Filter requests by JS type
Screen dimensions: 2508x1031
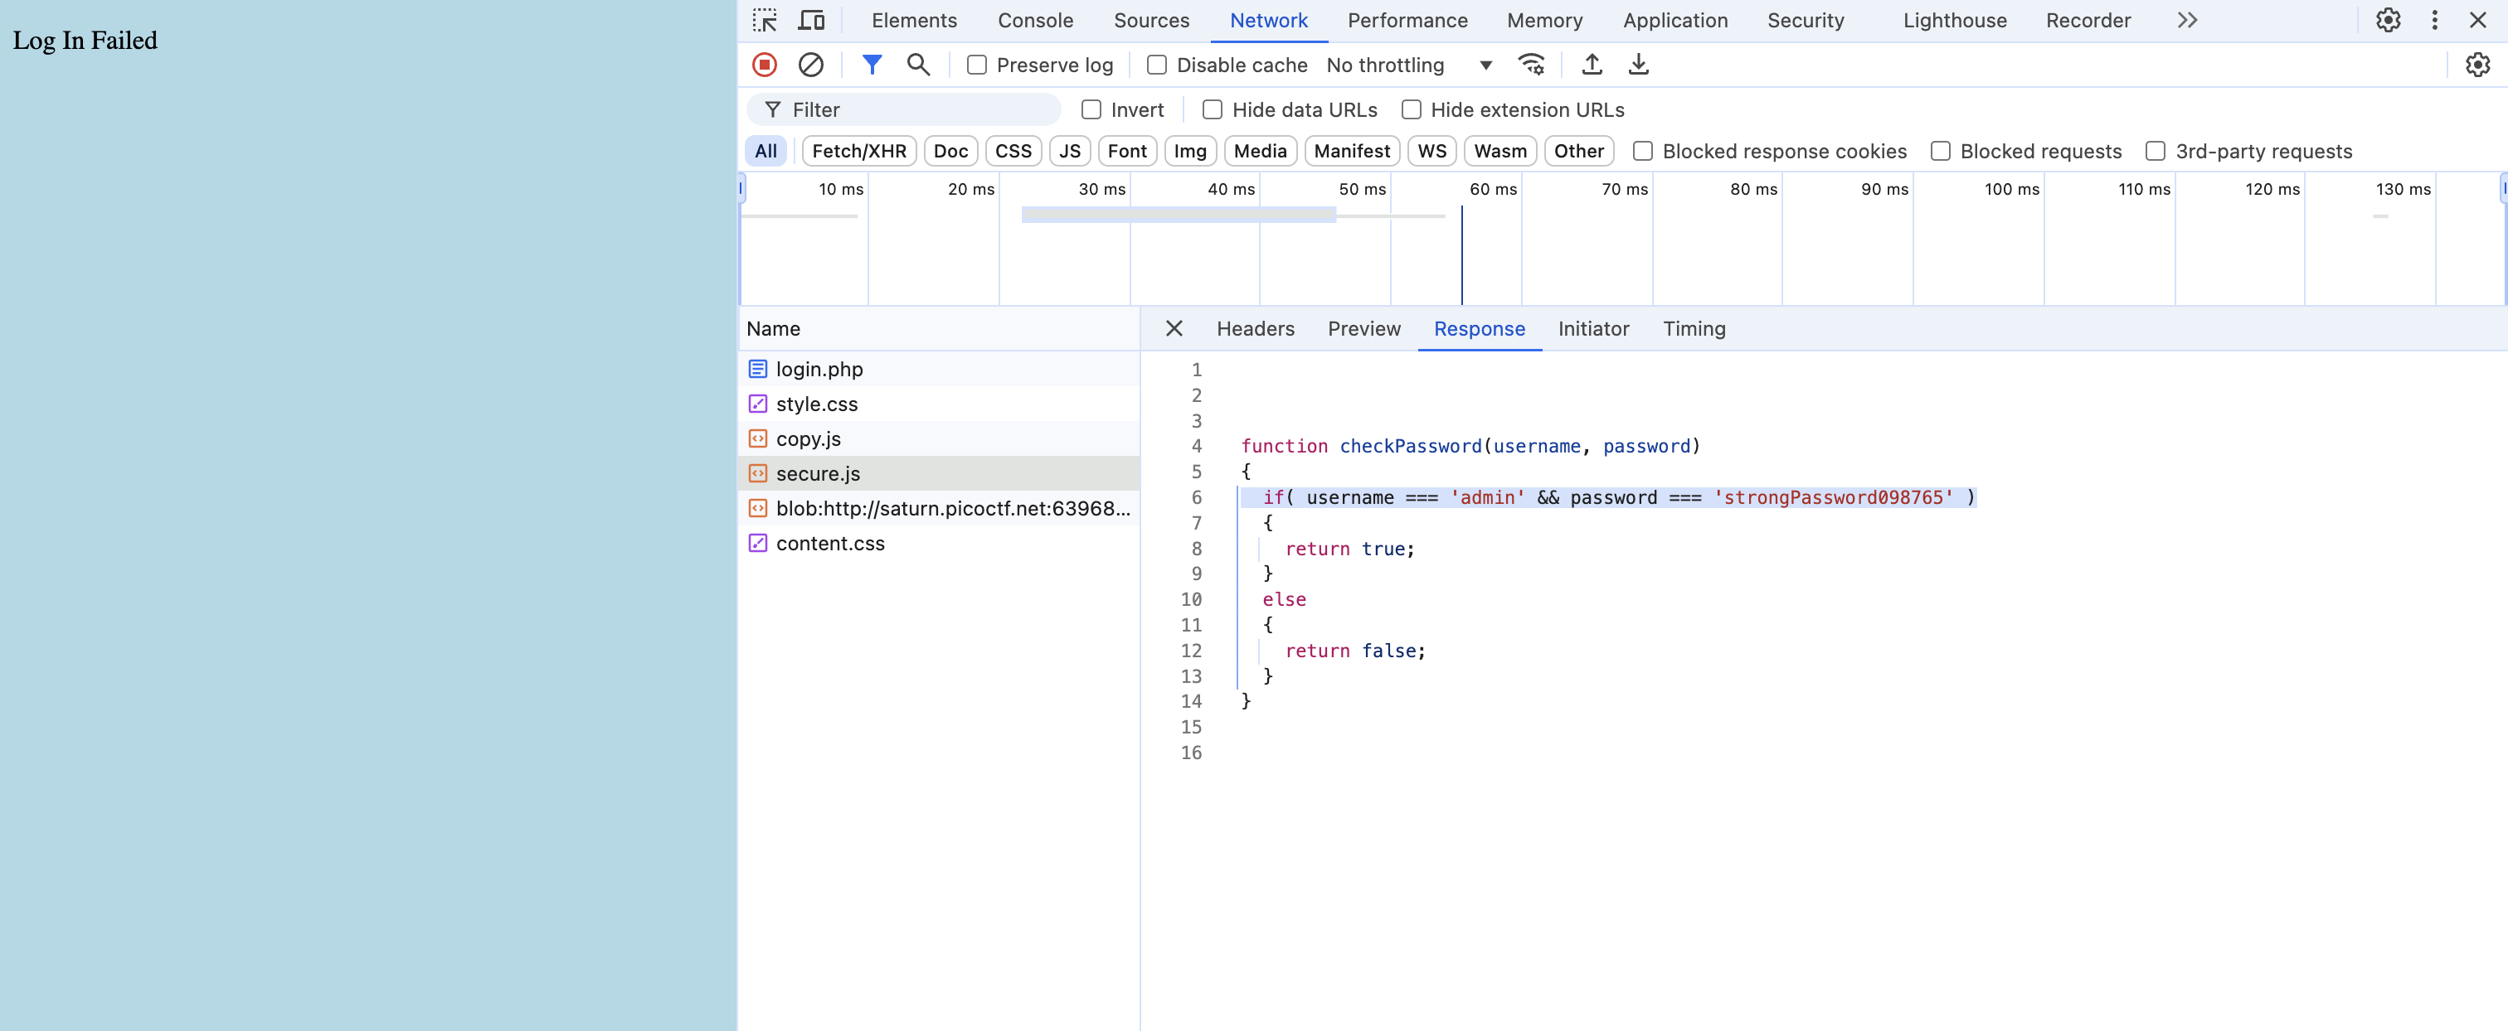pos(1069,151)
